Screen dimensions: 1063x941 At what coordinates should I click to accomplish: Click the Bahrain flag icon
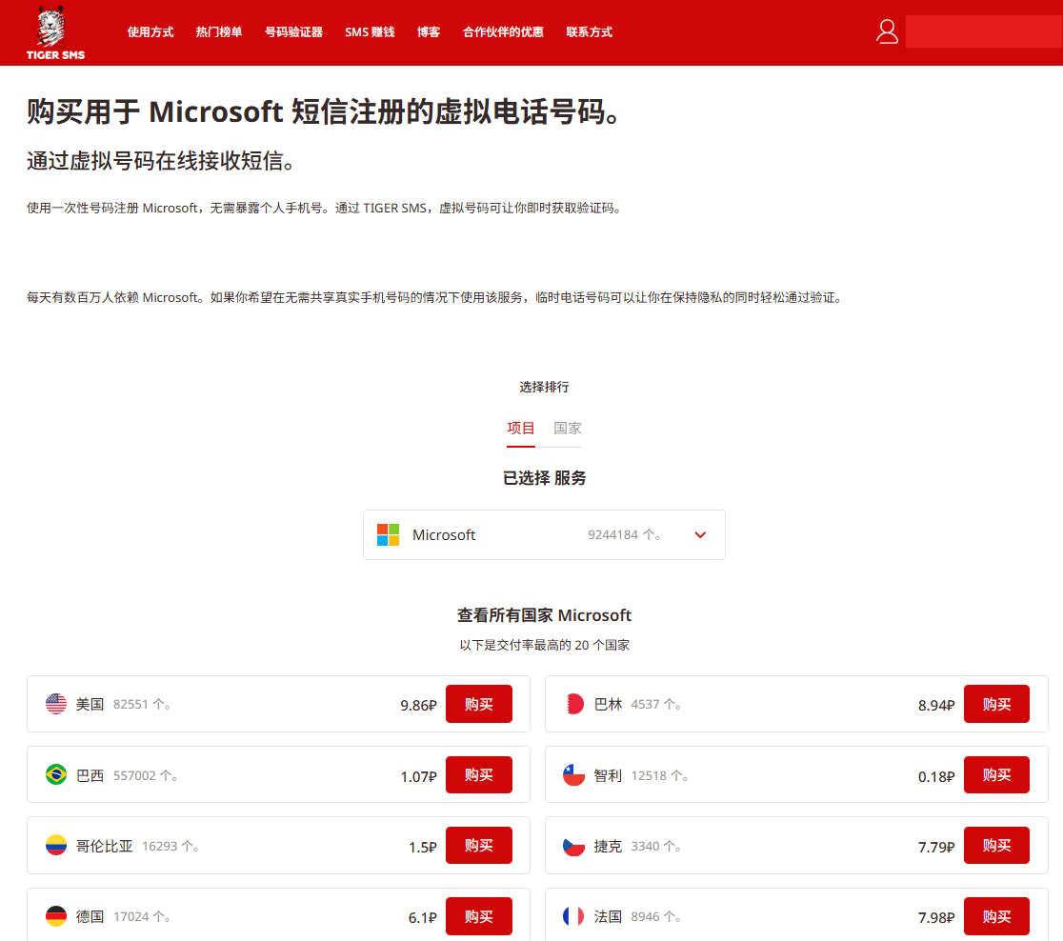574,704
